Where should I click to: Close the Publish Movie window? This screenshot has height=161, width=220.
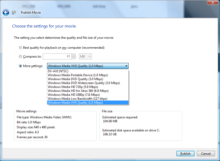tap(213, 2)
